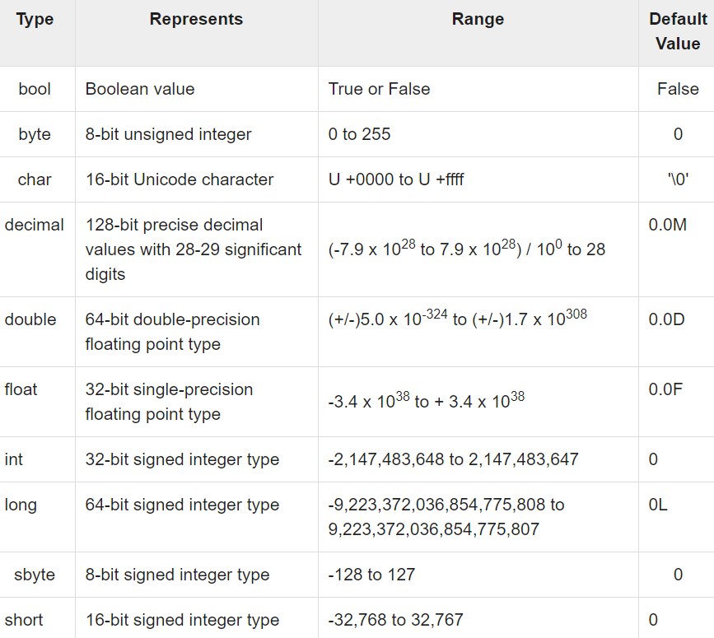Select the bool type cell
The image size is (714, 638).
coord(35,89)
